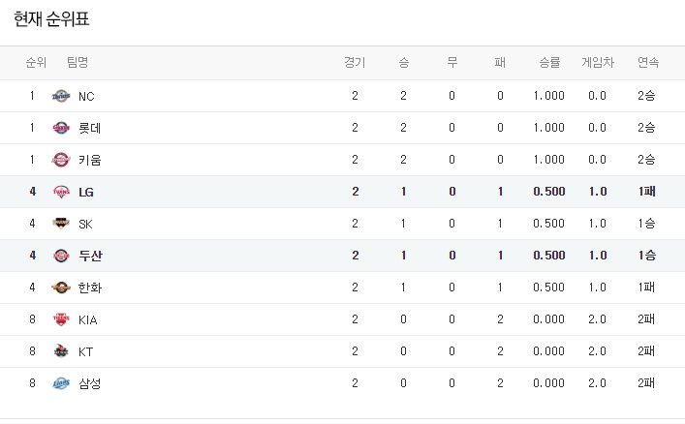This screenshot has height=424, width=685.
Task: Click the 롯데 team logo icon
Action: [x=61, y=128]
